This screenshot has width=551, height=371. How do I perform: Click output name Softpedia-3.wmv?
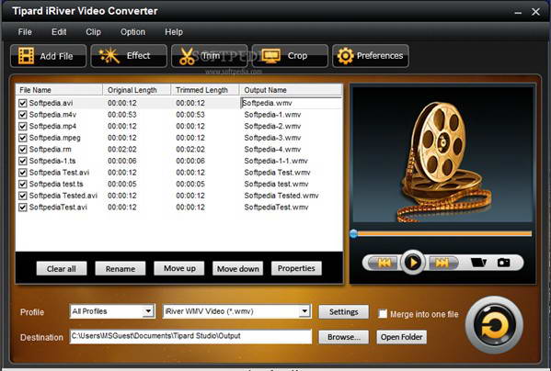(272, 138)
